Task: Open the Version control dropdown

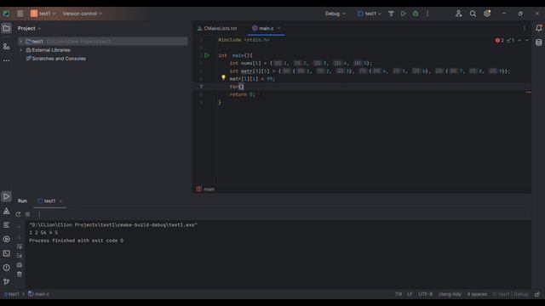Action: [83, 14]
